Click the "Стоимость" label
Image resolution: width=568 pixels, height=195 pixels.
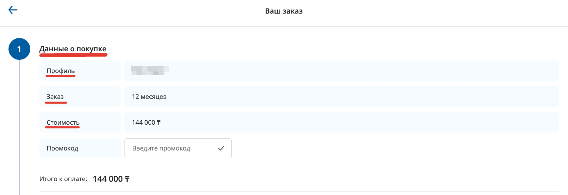pos(63,122)
